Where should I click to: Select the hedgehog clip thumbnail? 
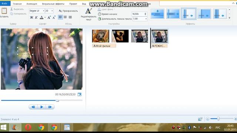(100, 36)
